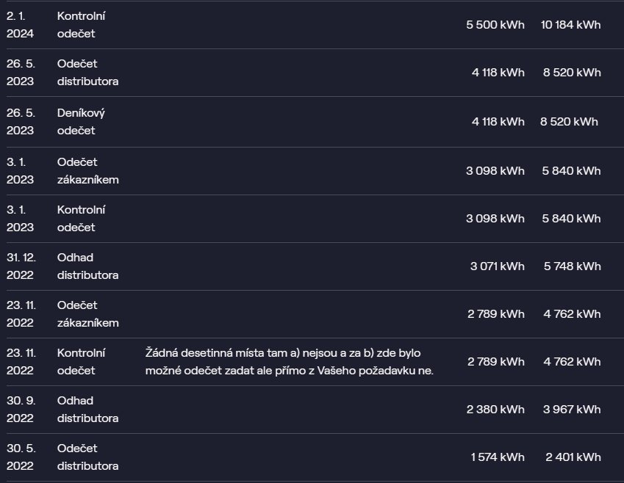
Task: Click the 2 380 kWh reading value
Action: [495, 410]
